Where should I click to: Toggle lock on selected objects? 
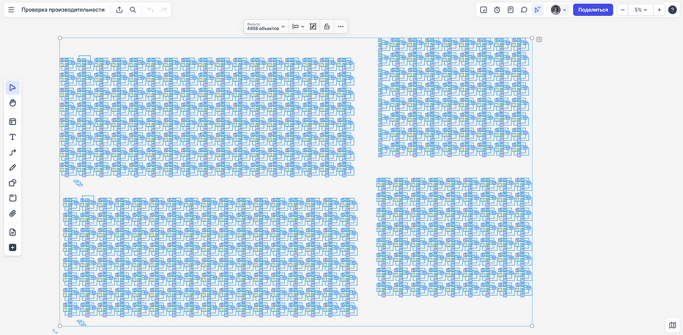coord(327,27)
